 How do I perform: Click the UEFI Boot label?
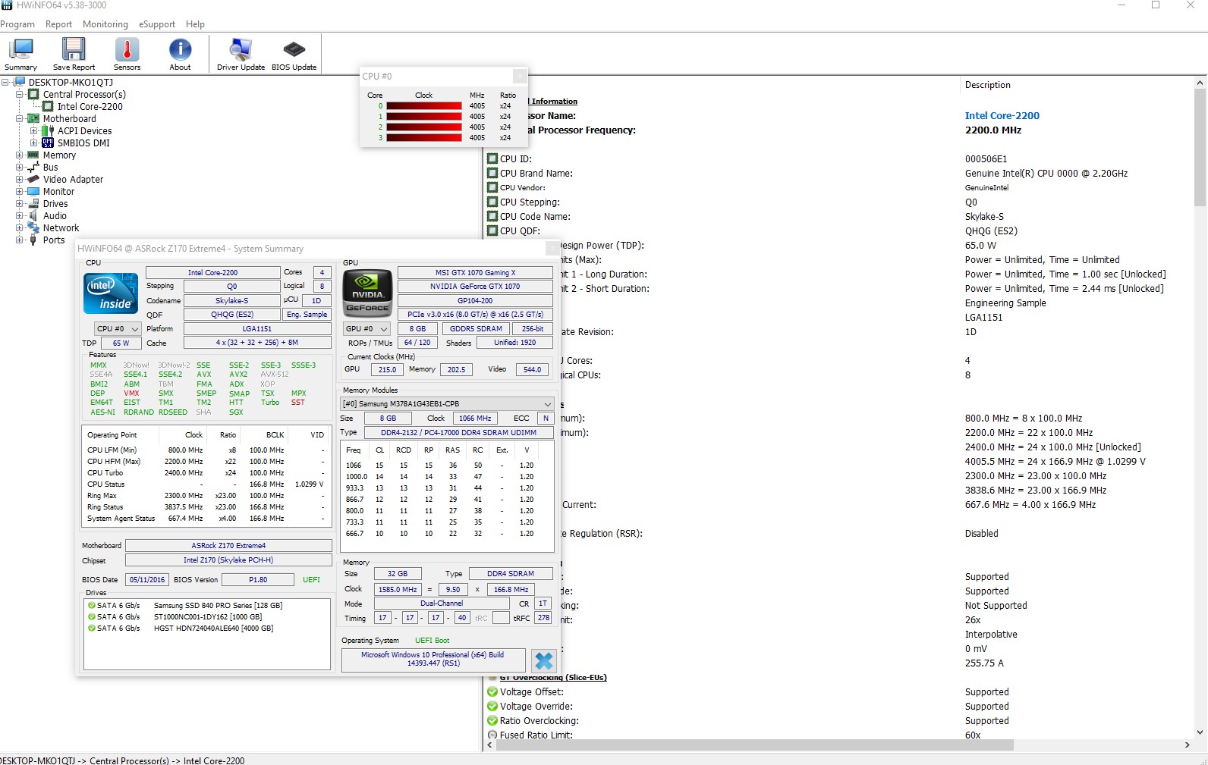(432, 640)
